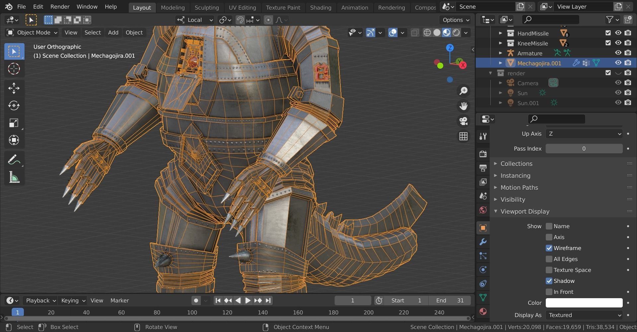Open the Tool settings tab icon

(x=483, y=136)
